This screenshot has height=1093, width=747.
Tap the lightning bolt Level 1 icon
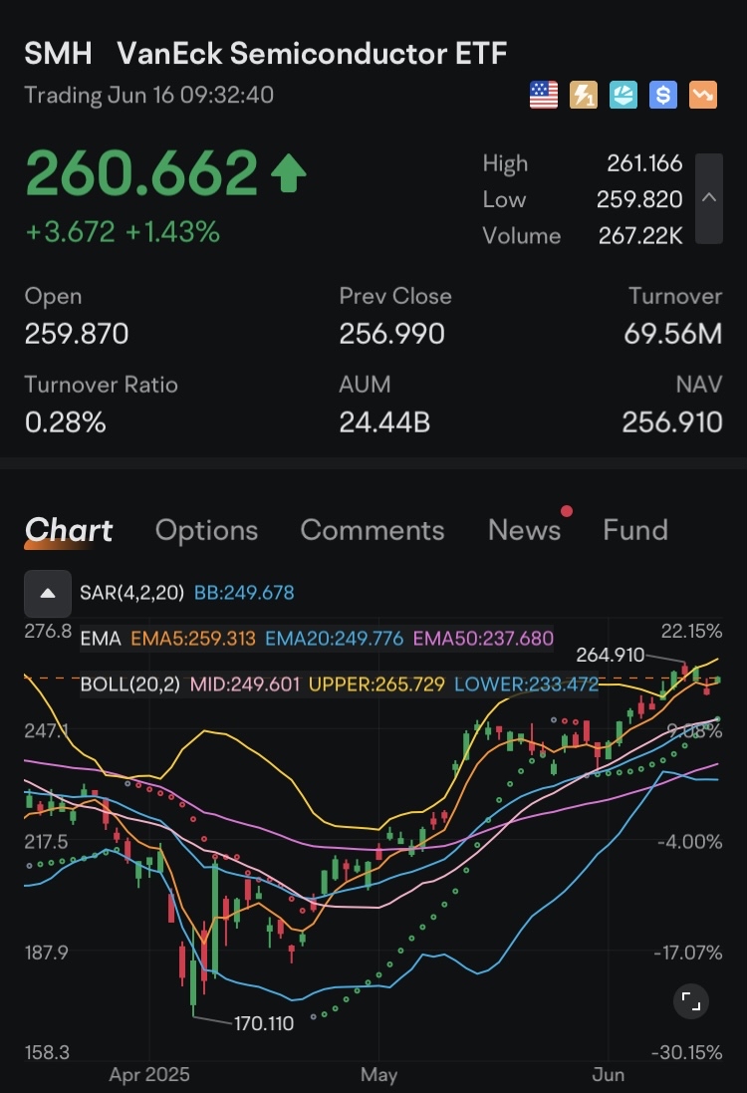[584, 96]
